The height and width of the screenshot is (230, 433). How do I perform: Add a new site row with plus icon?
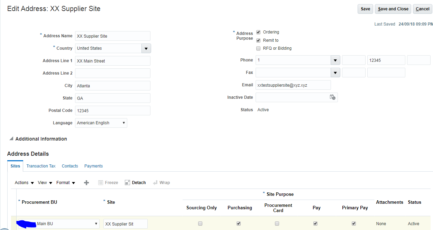(86, 182)
